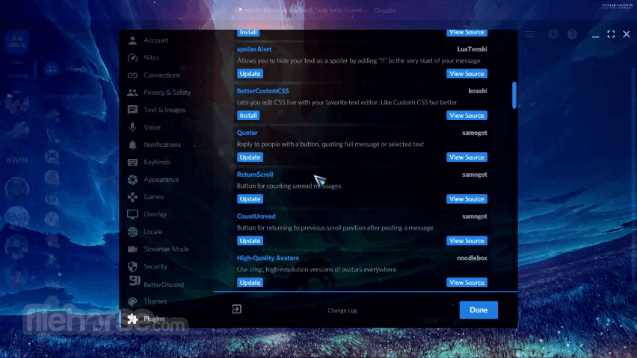Click the Overlay monitor icon
This screenshot has width=637, height=358.
click(132, 215)
